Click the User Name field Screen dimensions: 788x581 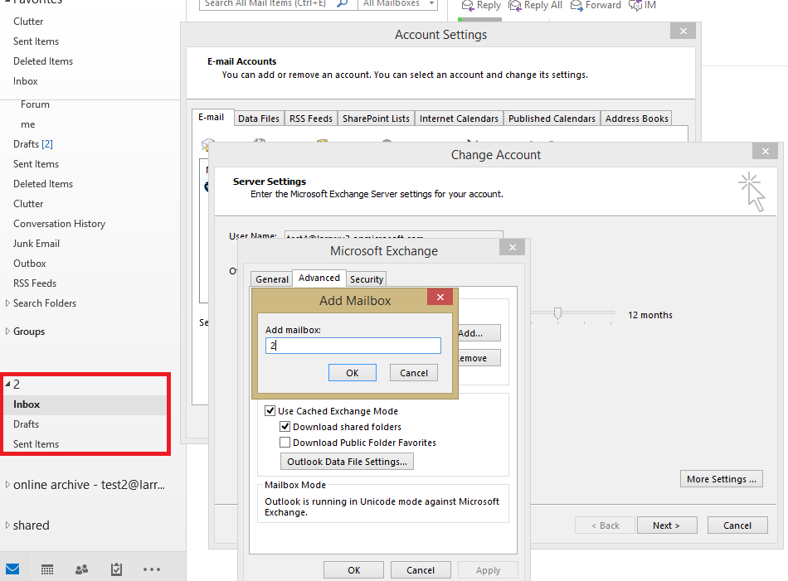[393, 235]
